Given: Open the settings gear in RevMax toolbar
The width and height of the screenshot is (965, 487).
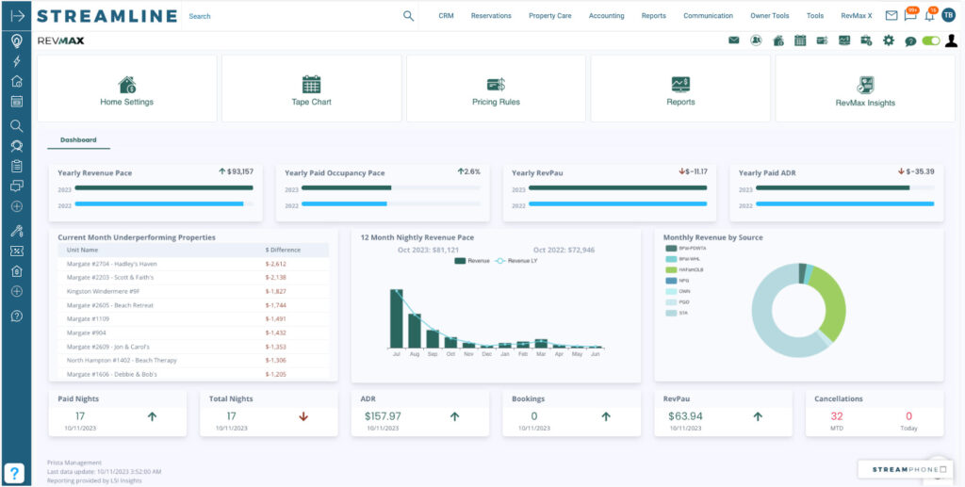Looking at the screenshot, I should click(x=888, y=41).
